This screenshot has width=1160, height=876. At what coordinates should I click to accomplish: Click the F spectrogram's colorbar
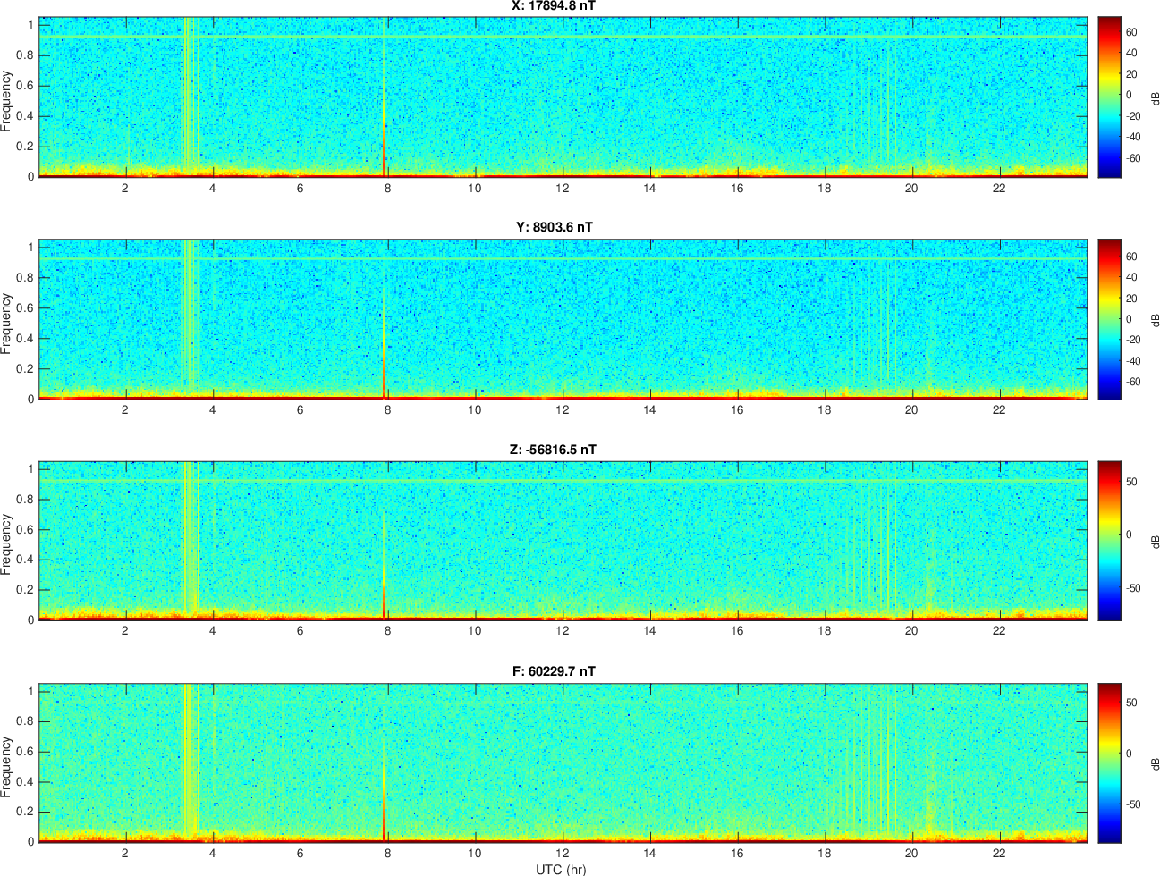point(1109,762)
